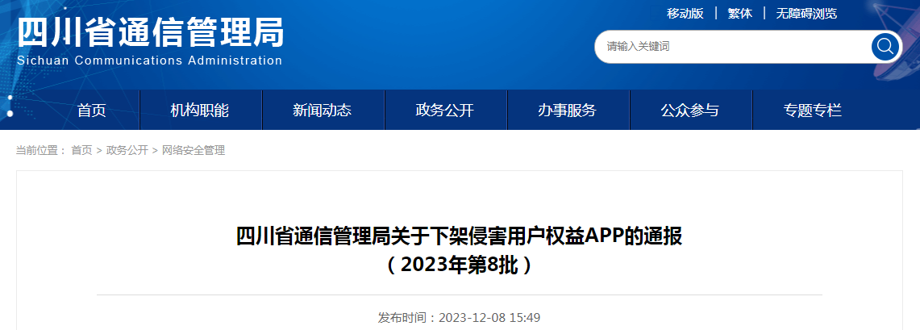Open the 政务公开 navigation menu
The height and width of the screenshot is (330, 920).
[x=445, y=110]
